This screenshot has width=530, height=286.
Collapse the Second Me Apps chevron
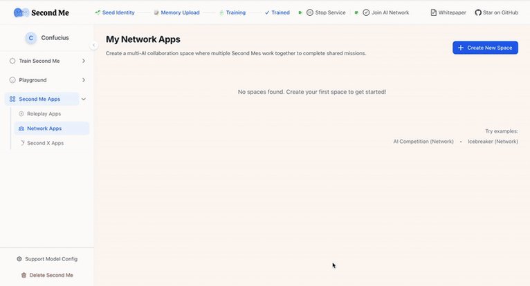point(84,99)
